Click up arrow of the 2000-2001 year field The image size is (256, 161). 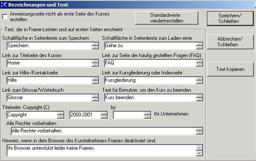104,113
